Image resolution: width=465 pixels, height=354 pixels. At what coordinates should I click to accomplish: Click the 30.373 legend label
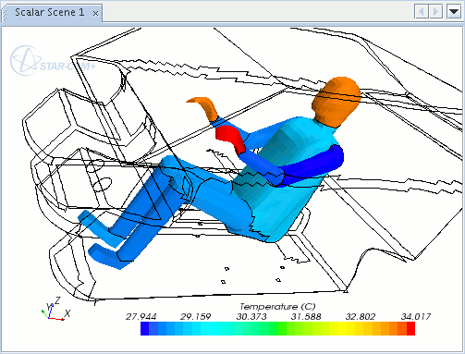(x=251, y=316)
